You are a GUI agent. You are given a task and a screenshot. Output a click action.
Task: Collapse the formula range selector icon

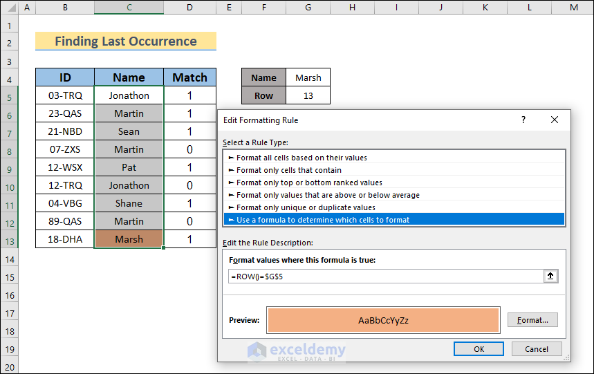pyautogui.click(x=550, y=276)
